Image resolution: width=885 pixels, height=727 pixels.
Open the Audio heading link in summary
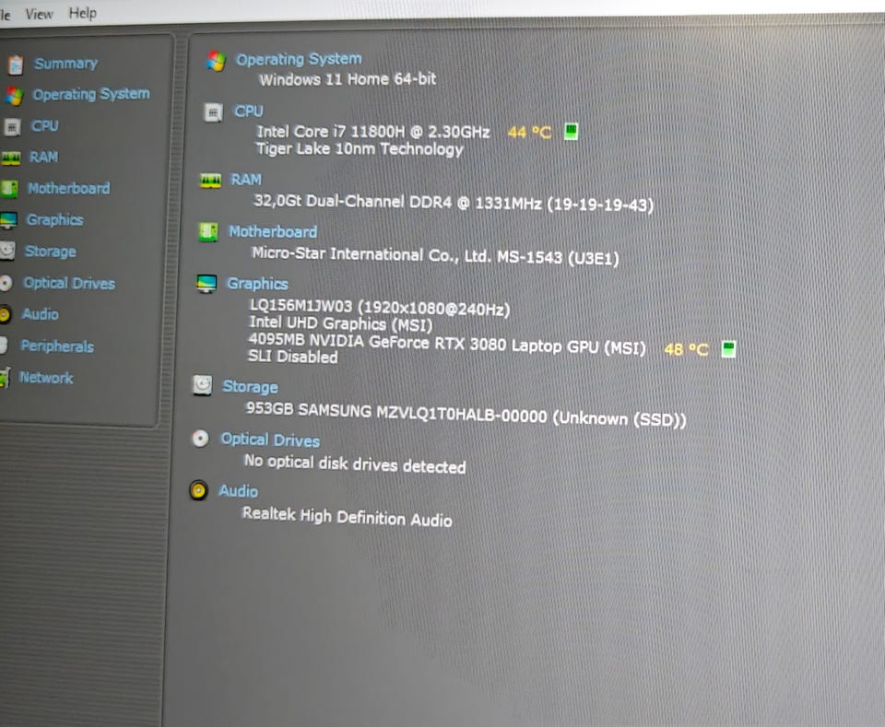[x=238, y=491]
